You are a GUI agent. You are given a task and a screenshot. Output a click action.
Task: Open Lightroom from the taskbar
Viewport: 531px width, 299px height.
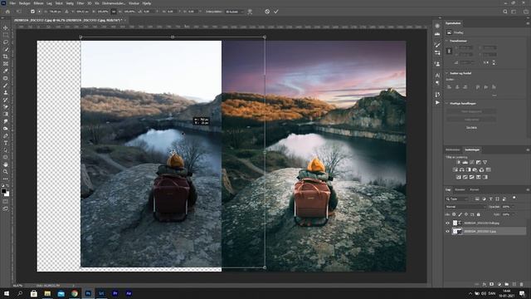coord(101,293)
